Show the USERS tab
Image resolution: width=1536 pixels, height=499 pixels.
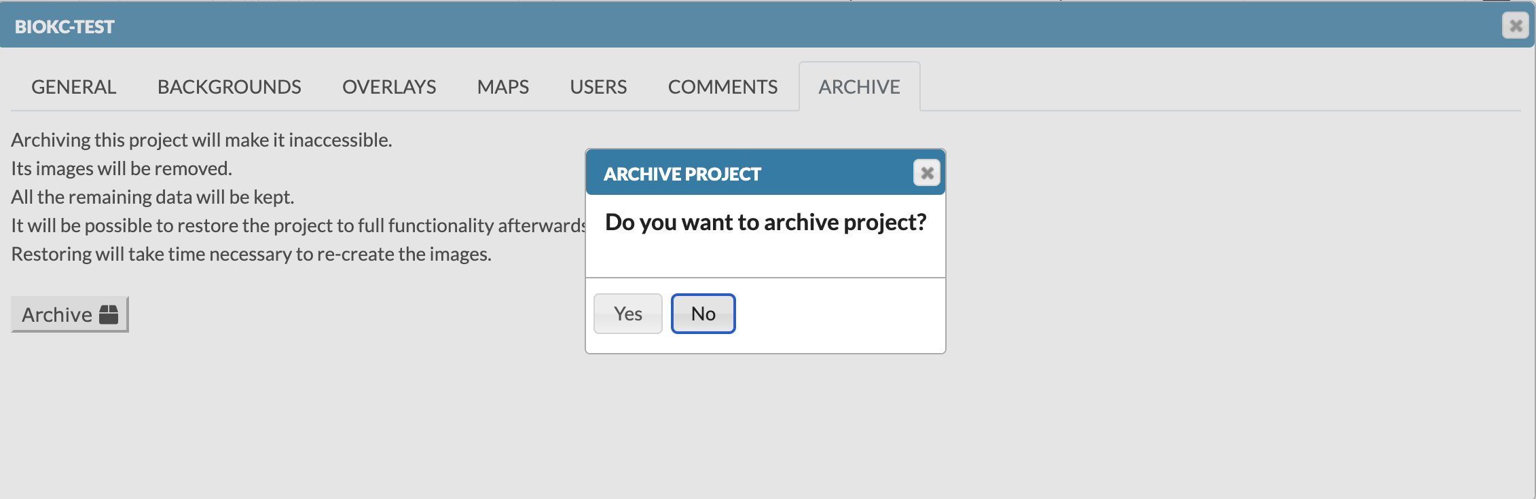click(598, 87)
